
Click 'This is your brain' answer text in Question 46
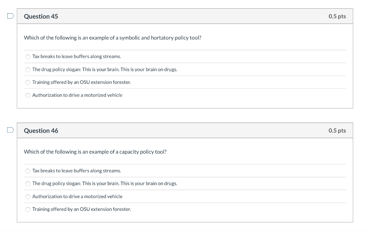point(105,184)
